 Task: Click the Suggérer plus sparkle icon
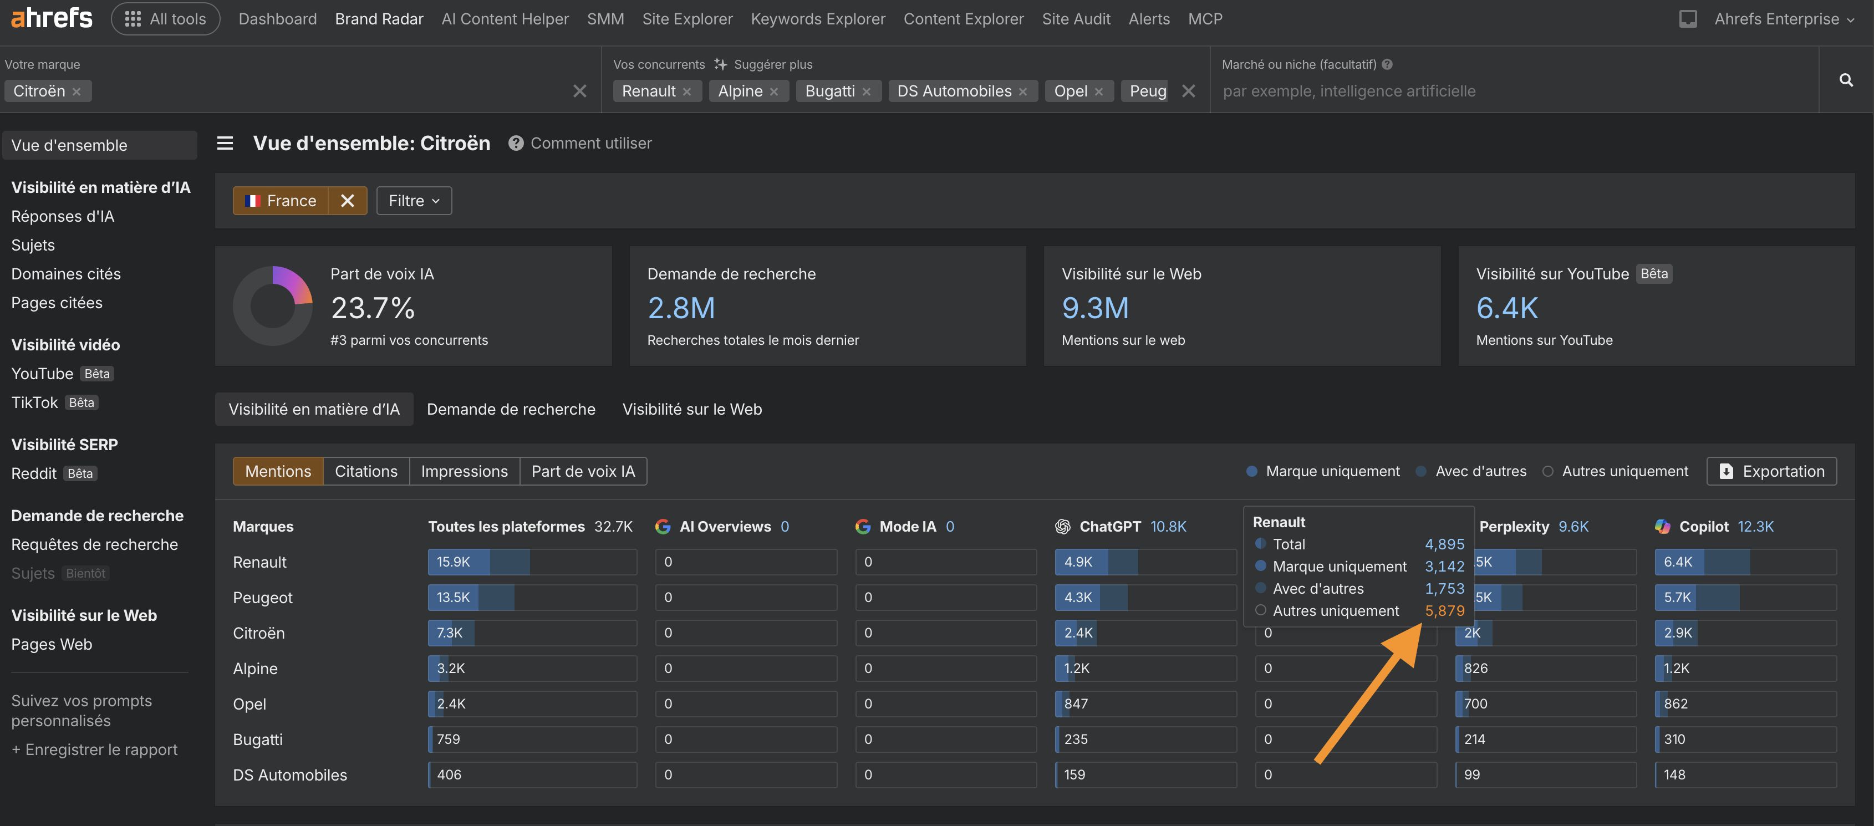[x=720, y=65]
